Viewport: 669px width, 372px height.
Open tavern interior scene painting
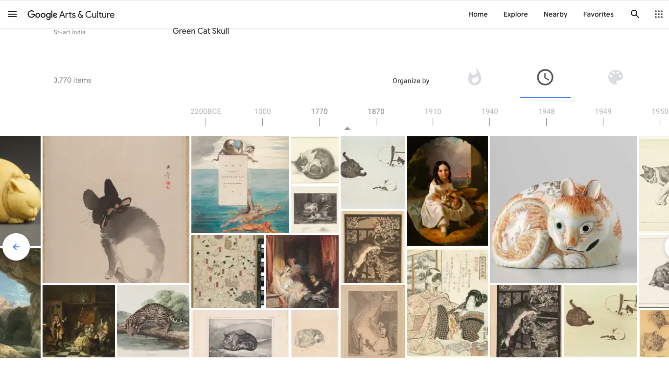[79, 321]
